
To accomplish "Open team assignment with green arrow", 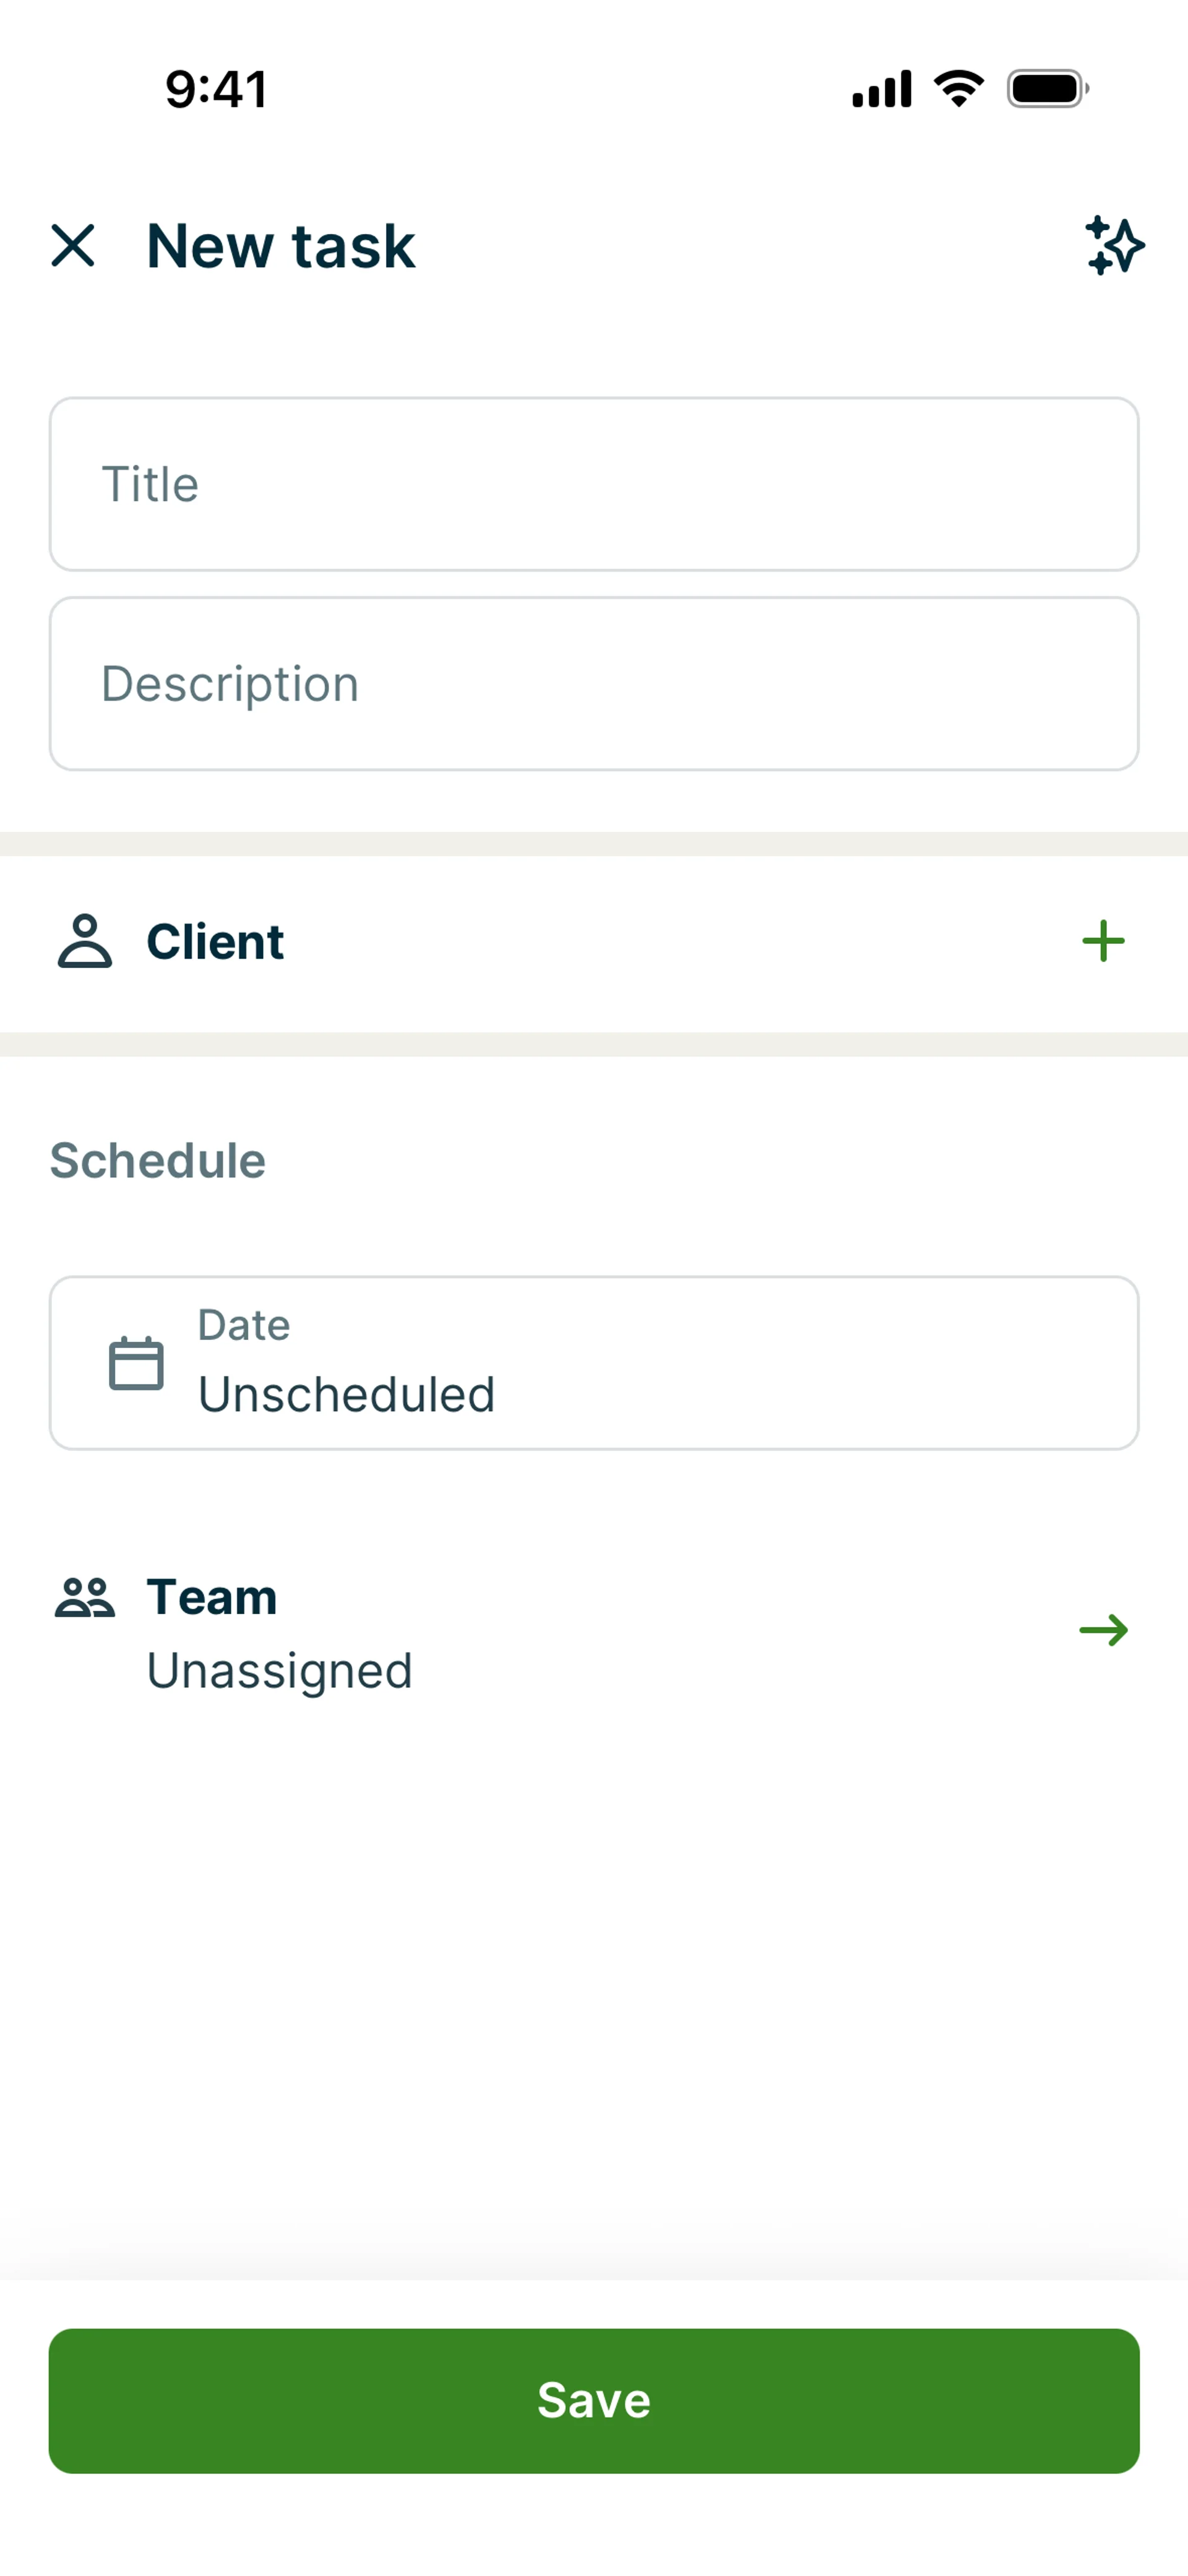I will [1103, 1631].
